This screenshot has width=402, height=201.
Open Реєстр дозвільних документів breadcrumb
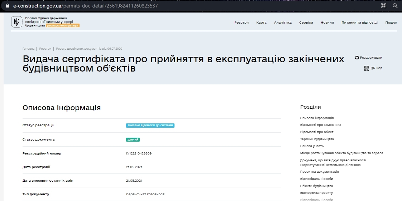[x=89, y=49]
